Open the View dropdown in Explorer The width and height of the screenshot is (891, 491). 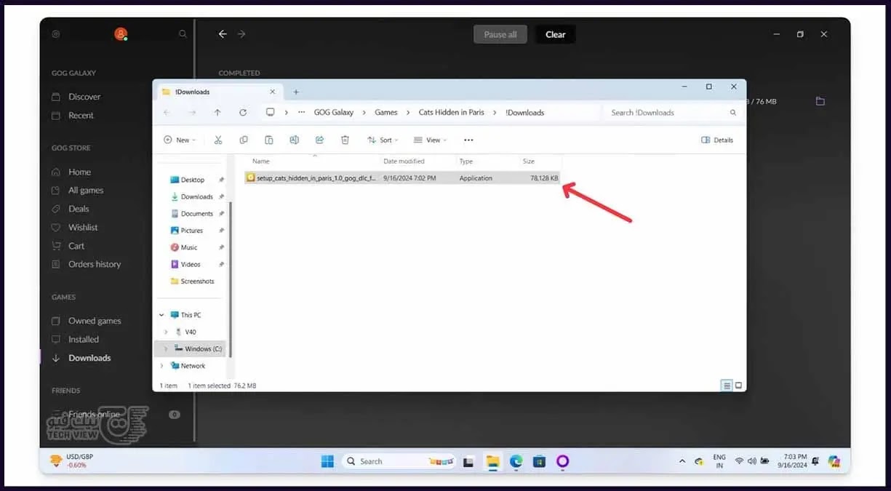coord(429,140)
